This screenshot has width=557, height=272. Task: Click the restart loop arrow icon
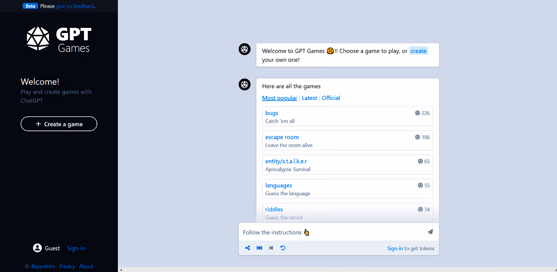coord(283,248)
